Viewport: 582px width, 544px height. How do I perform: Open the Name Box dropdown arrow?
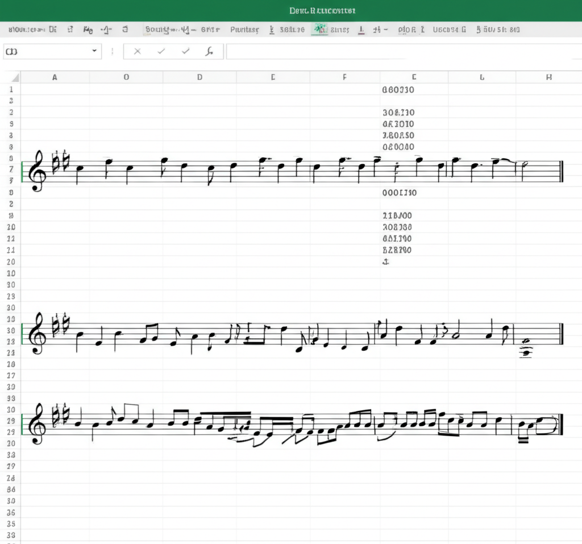pos(94,51)
